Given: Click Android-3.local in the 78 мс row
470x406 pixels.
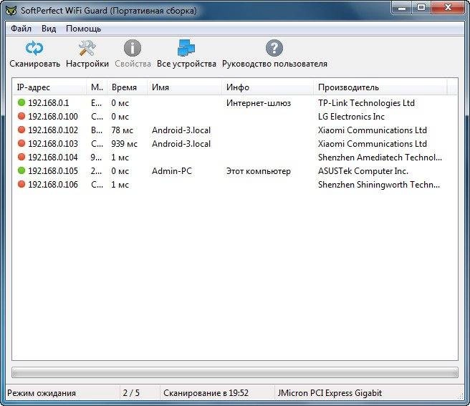Looking at the screenshot, I should [181, 130].
